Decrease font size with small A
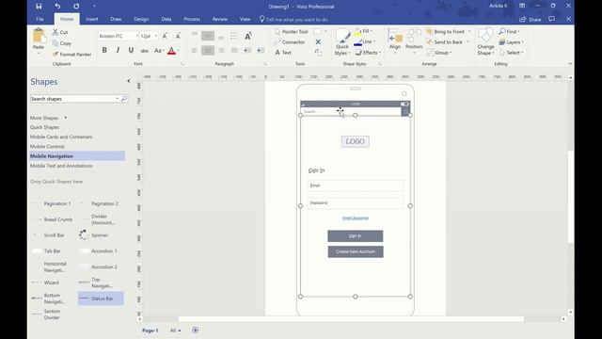602x339 pixels. click(178, 36)
